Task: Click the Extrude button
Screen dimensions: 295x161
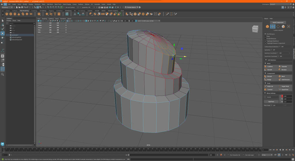Action: 270,76
